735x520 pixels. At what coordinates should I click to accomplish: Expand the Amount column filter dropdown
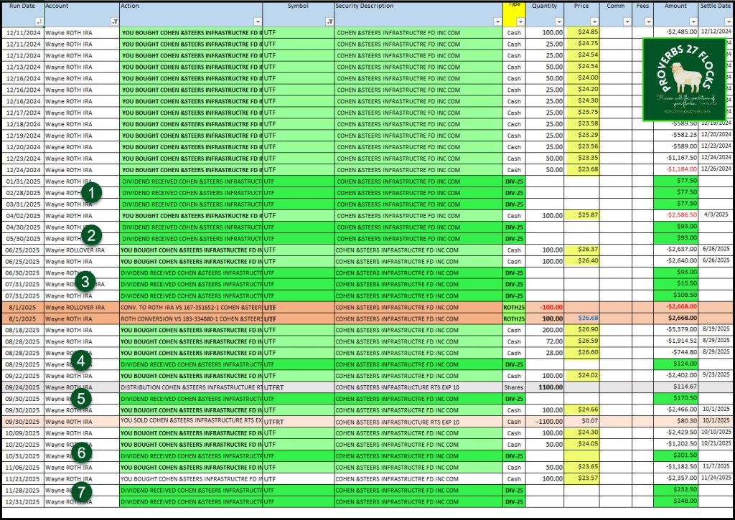692,22
